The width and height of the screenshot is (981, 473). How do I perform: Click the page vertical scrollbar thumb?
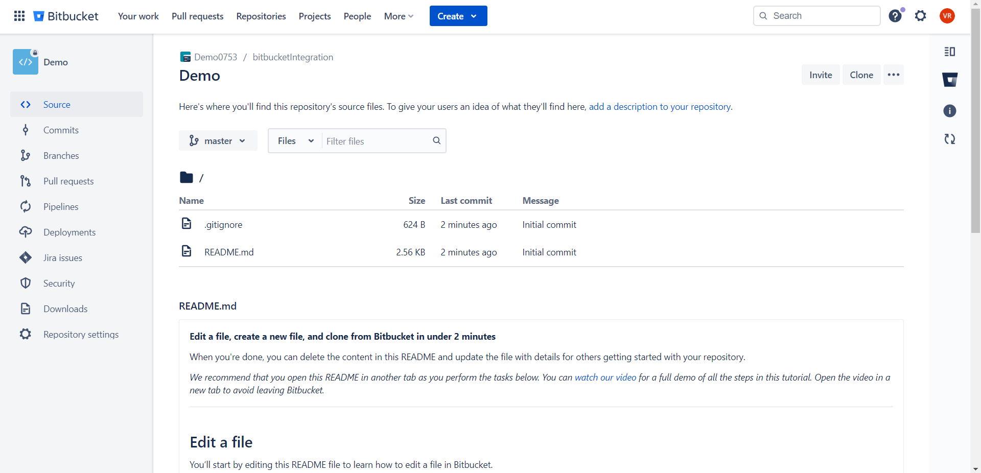tap(975, 121)
